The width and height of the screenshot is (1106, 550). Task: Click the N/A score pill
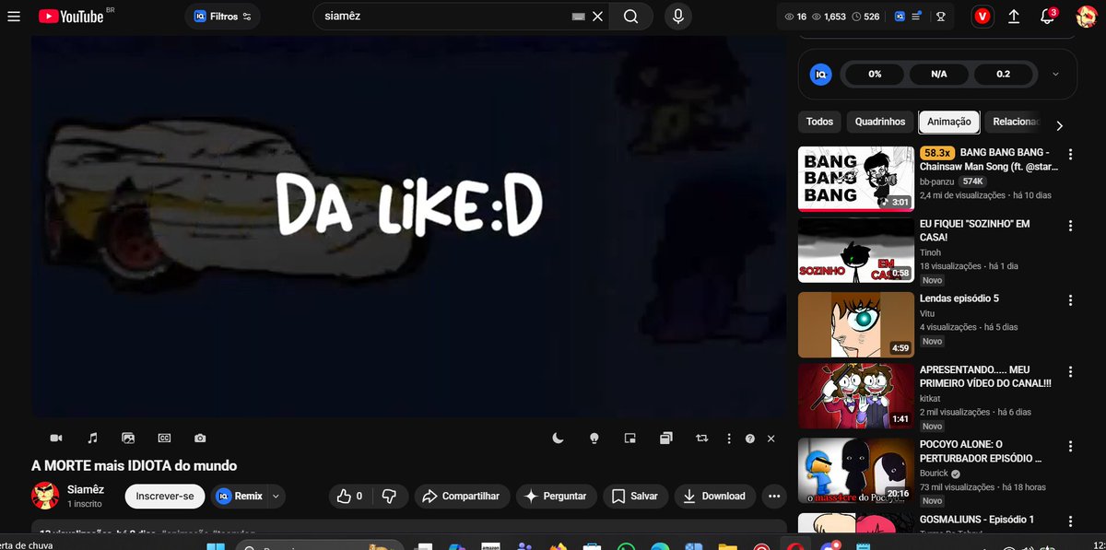(x=939, y=75)
